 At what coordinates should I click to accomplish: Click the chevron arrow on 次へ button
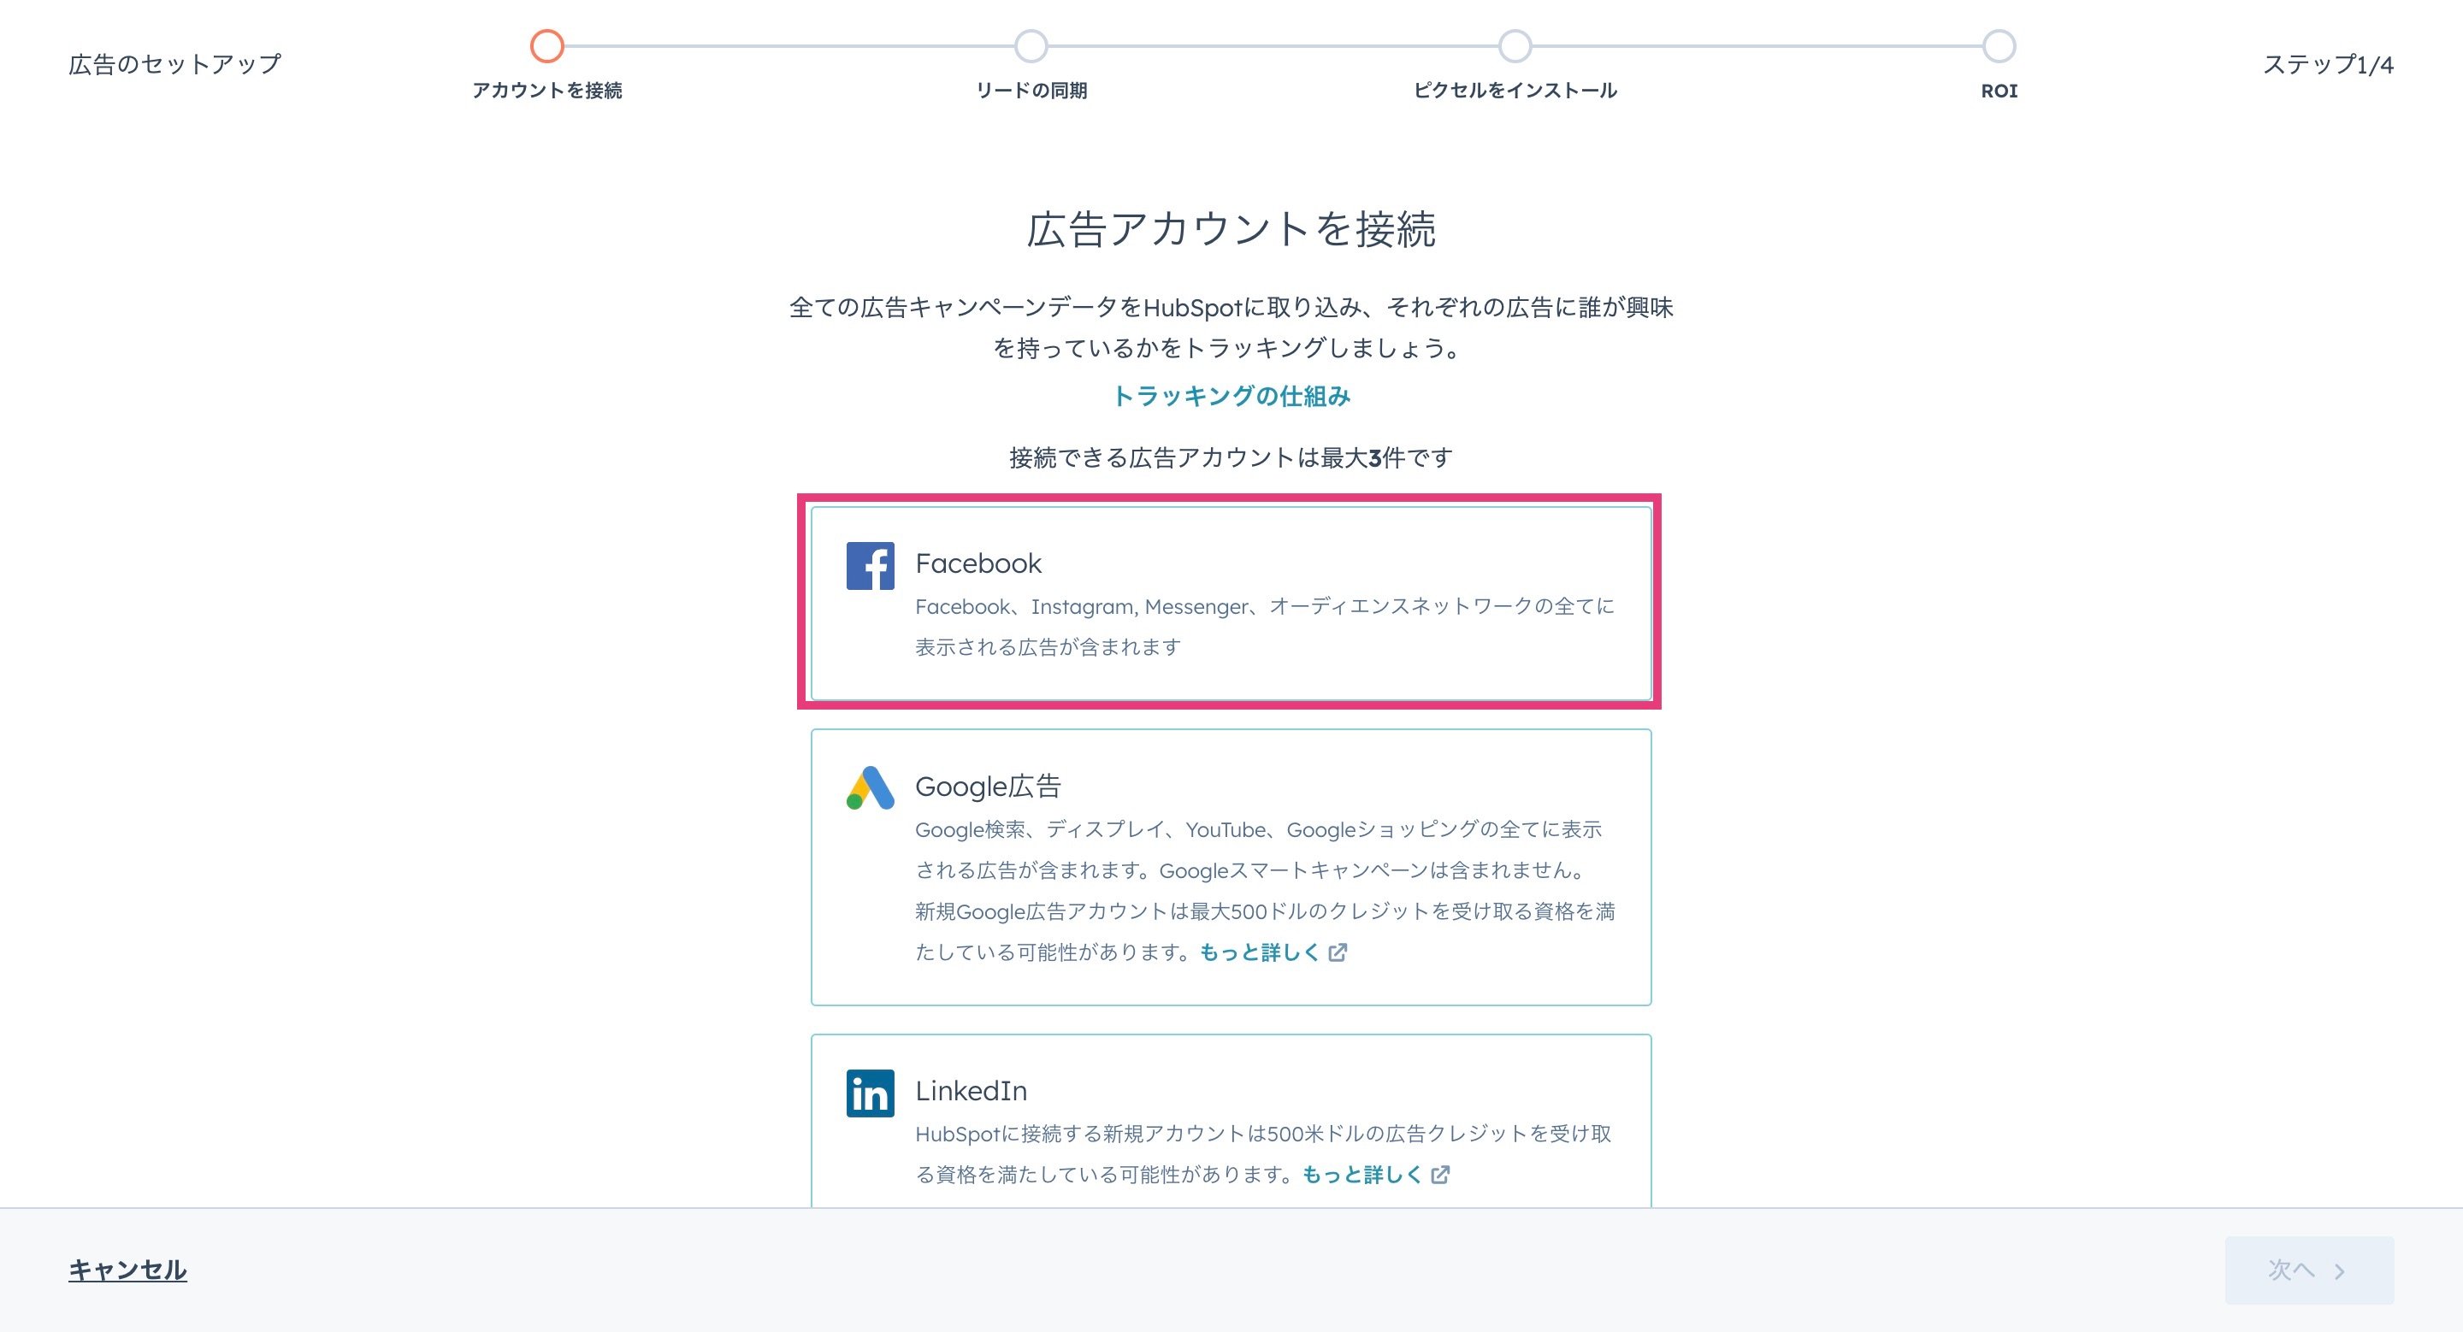click(2340, 1270)
